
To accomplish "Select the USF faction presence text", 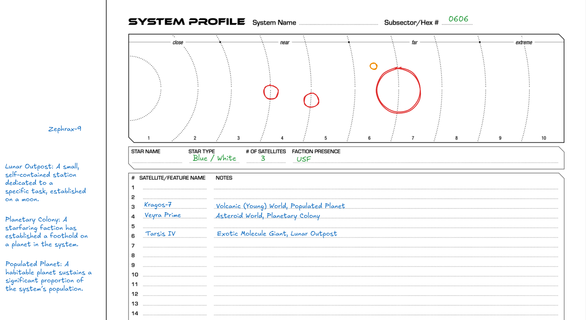I will (x=303, y=159).
